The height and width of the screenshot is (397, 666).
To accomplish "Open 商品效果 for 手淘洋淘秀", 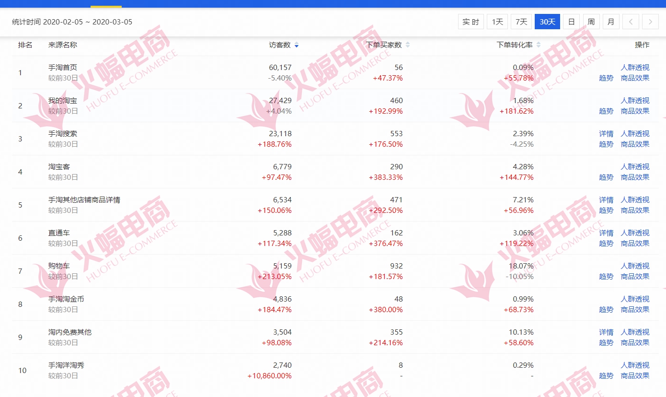I will (x=635, y=376).
